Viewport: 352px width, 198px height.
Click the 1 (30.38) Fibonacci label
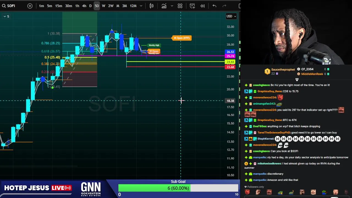coord(54,34)
